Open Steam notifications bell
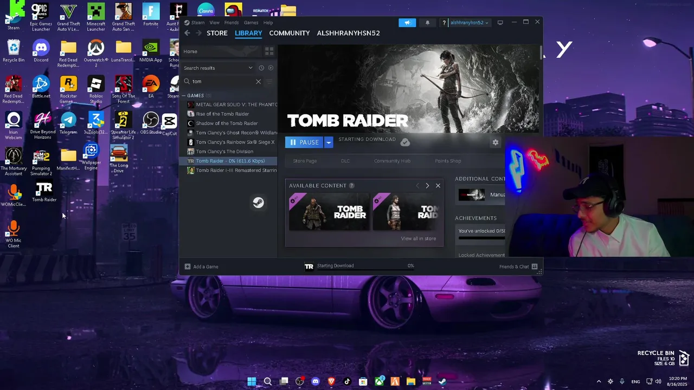 [x=427, y=23]
